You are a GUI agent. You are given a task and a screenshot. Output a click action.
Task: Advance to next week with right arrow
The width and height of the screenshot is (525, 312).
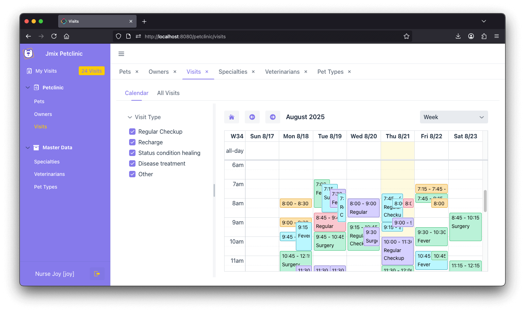(x=273, y=117)
